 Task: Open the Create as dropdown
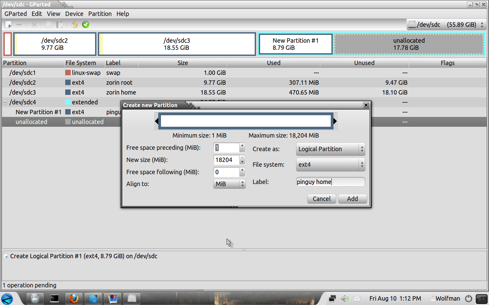[330, 149]
